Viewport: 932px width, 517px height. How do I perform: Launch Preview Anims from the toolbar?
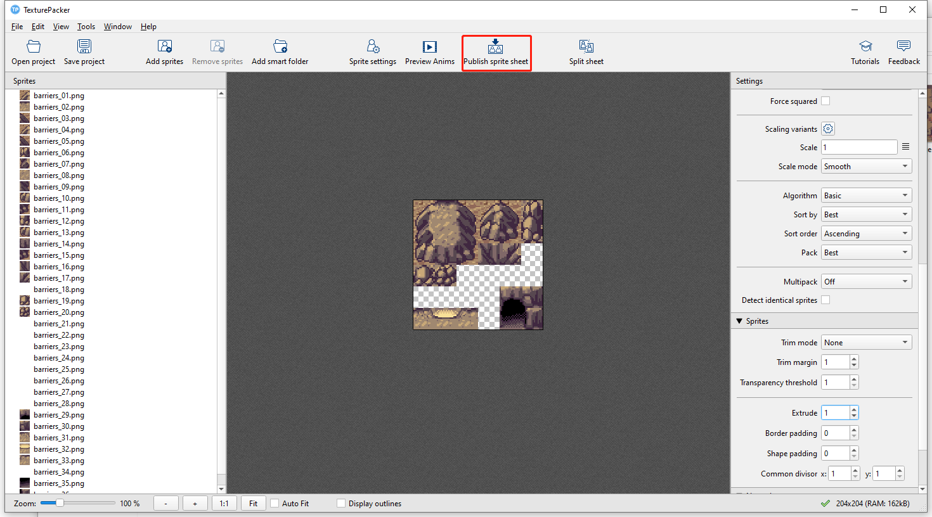[x=430, y=46]
